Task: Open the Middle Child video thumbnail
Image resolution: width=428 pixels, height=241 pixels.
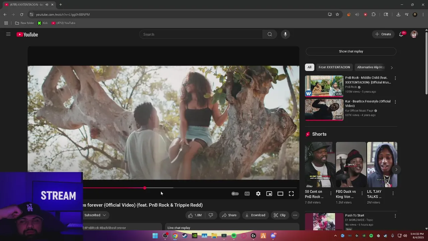Action: click(324, 86)
